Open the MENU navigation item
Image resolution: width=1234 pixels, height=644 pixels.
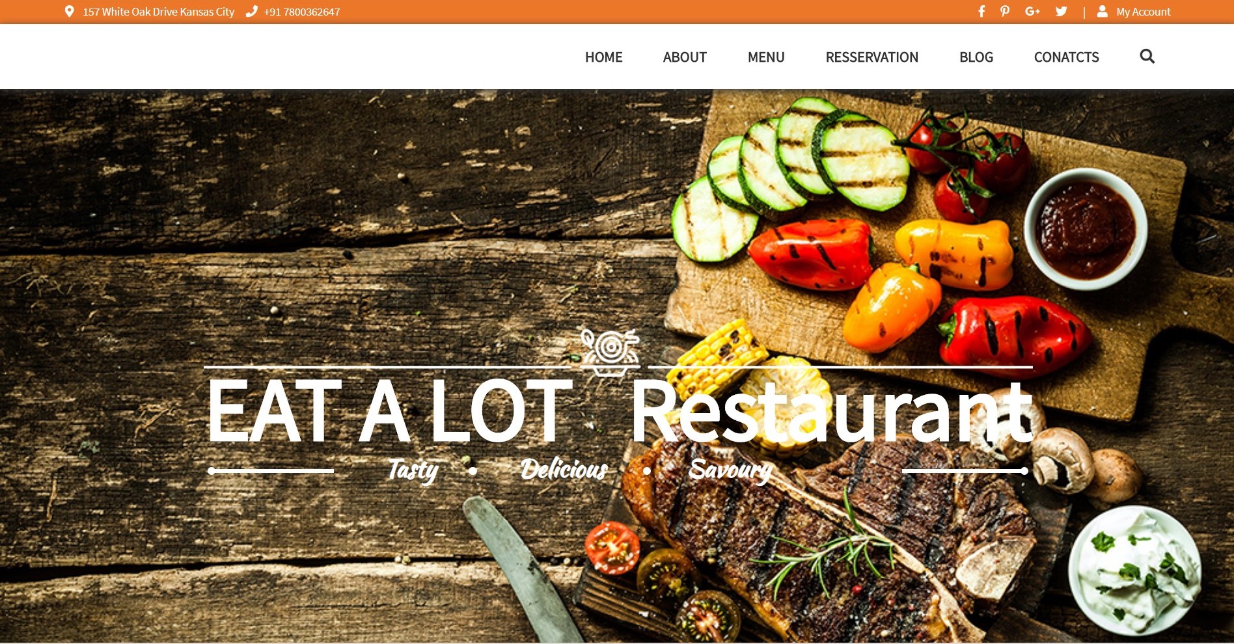pyautogui.click(x=766, y=57)
